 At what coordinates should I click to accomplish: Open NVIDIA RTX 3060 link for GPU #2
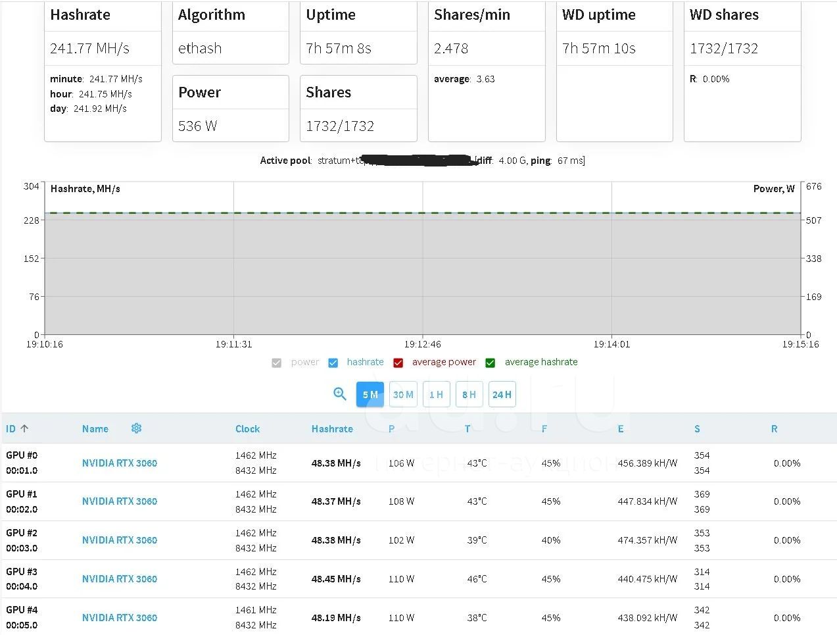click(120, 540)
